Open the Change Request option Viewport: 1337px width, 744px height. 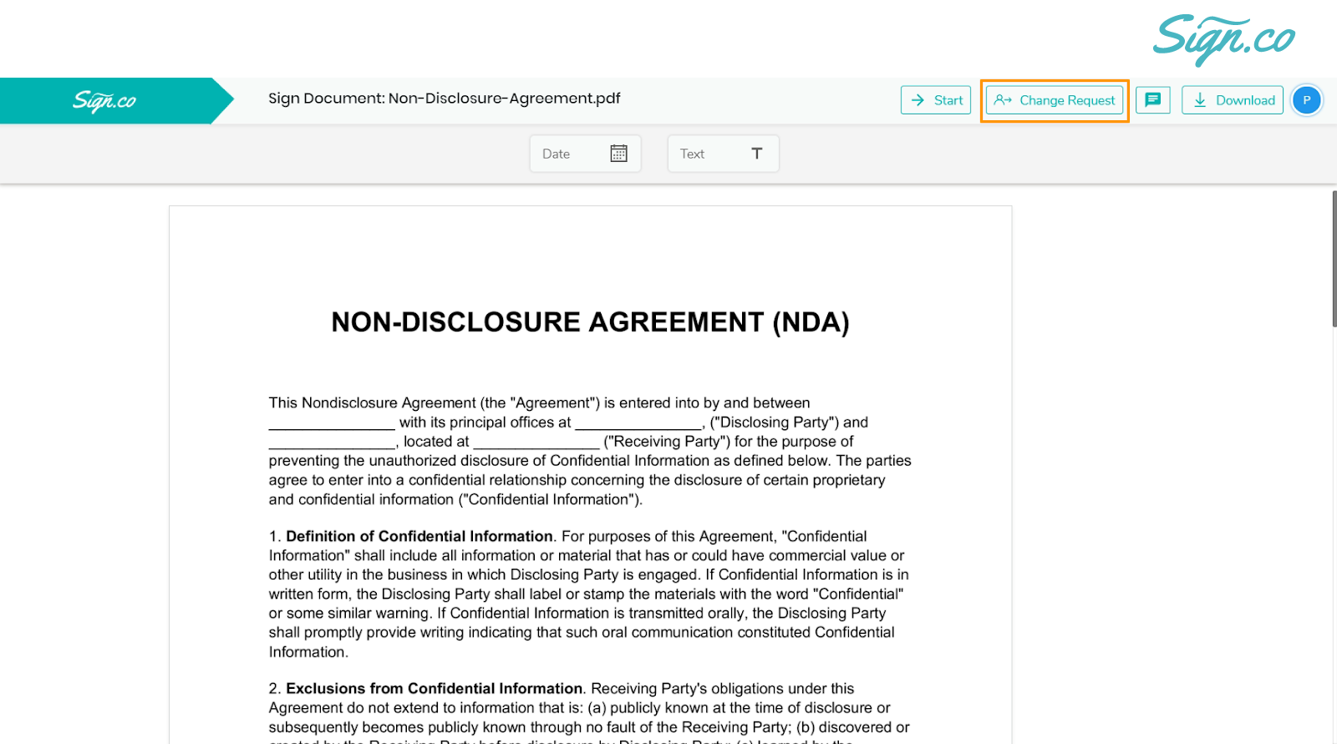coord(1054,100)
